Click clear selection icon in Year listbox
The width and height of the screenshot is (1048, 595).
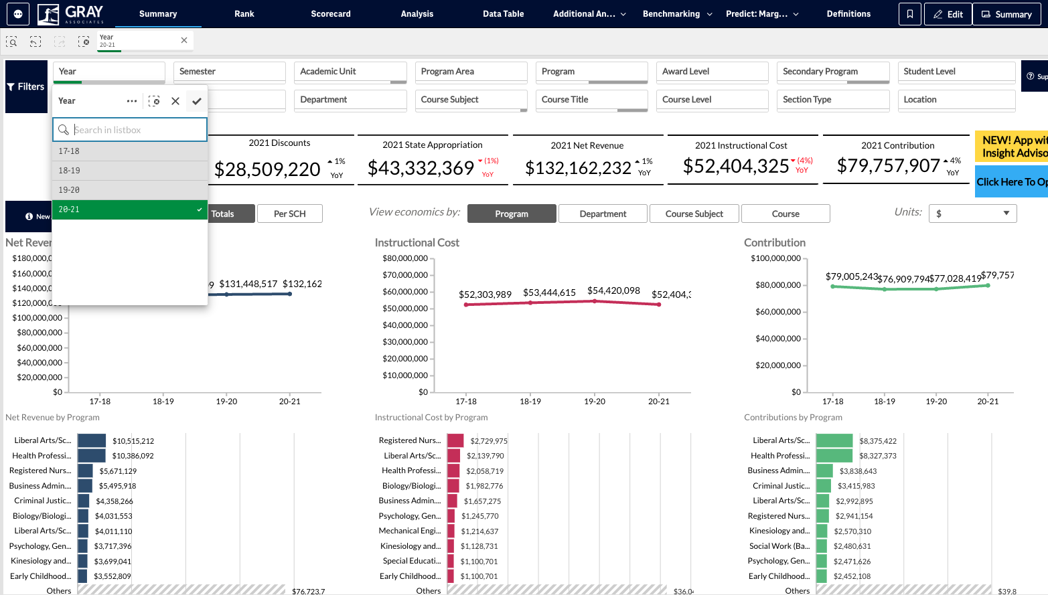154,101
